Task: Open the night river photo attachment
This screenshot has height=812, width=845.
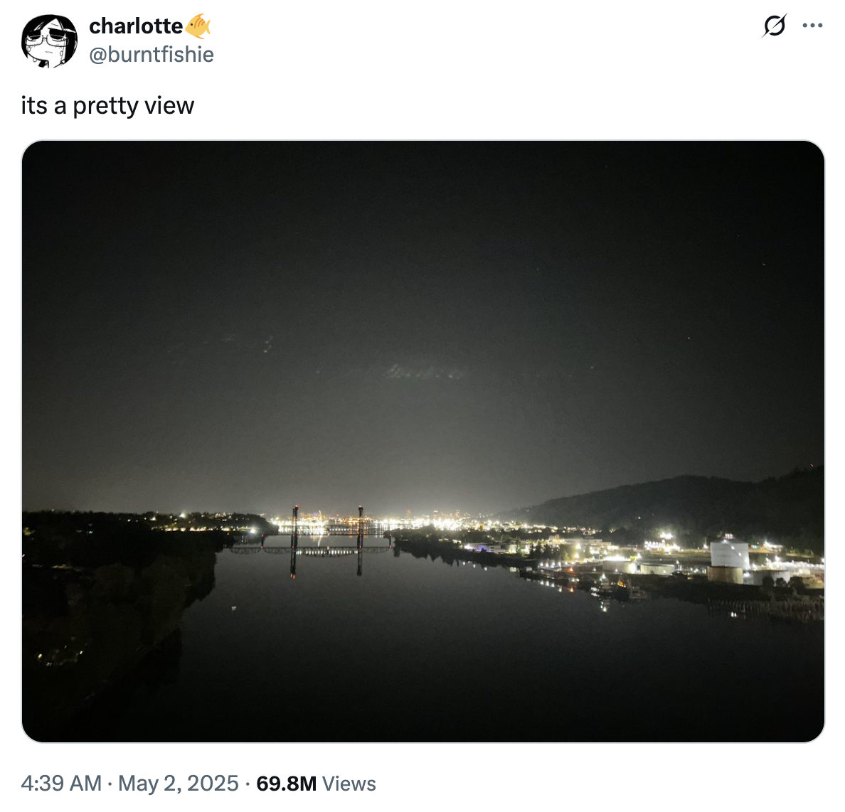Action: click(x=422, y=441)
